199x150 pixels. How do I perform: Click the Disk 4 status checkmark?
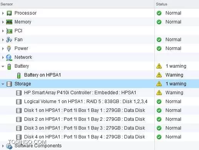tap(159, 137)
